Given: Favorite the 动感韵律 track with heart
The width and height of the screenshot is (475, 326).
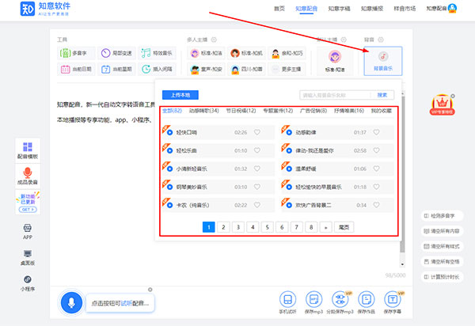Looking at the screenshot, I should click(376, 132).
